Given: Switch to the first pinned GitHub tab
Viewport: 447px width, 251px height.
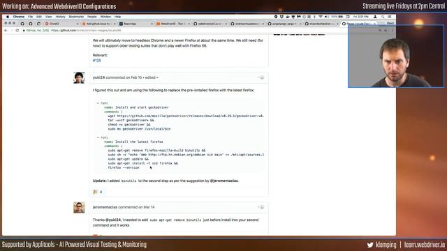Looking at the screenshot, I should click(22, 24).
